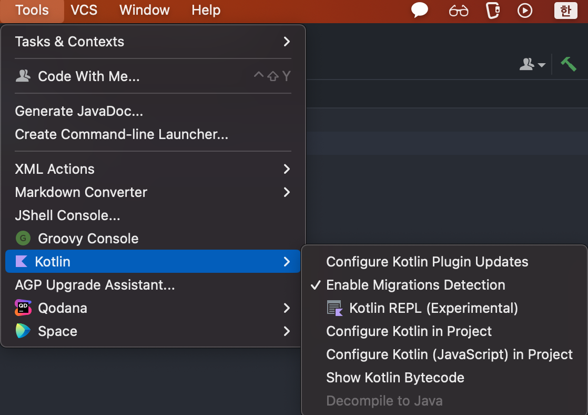The image size is (588, 415).
Task: Select Code With Me... menu item
Action: tap(153, 76)
